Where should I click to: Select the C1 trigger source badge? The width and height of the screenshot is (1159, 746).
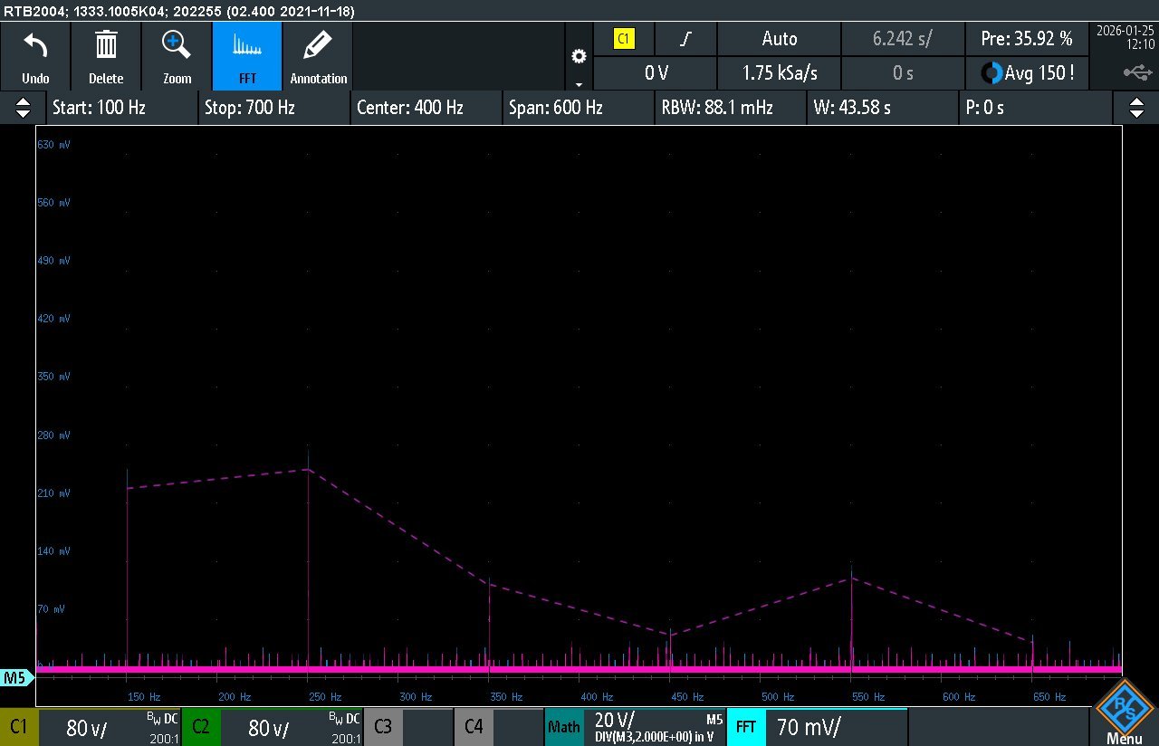pos(624,39)
